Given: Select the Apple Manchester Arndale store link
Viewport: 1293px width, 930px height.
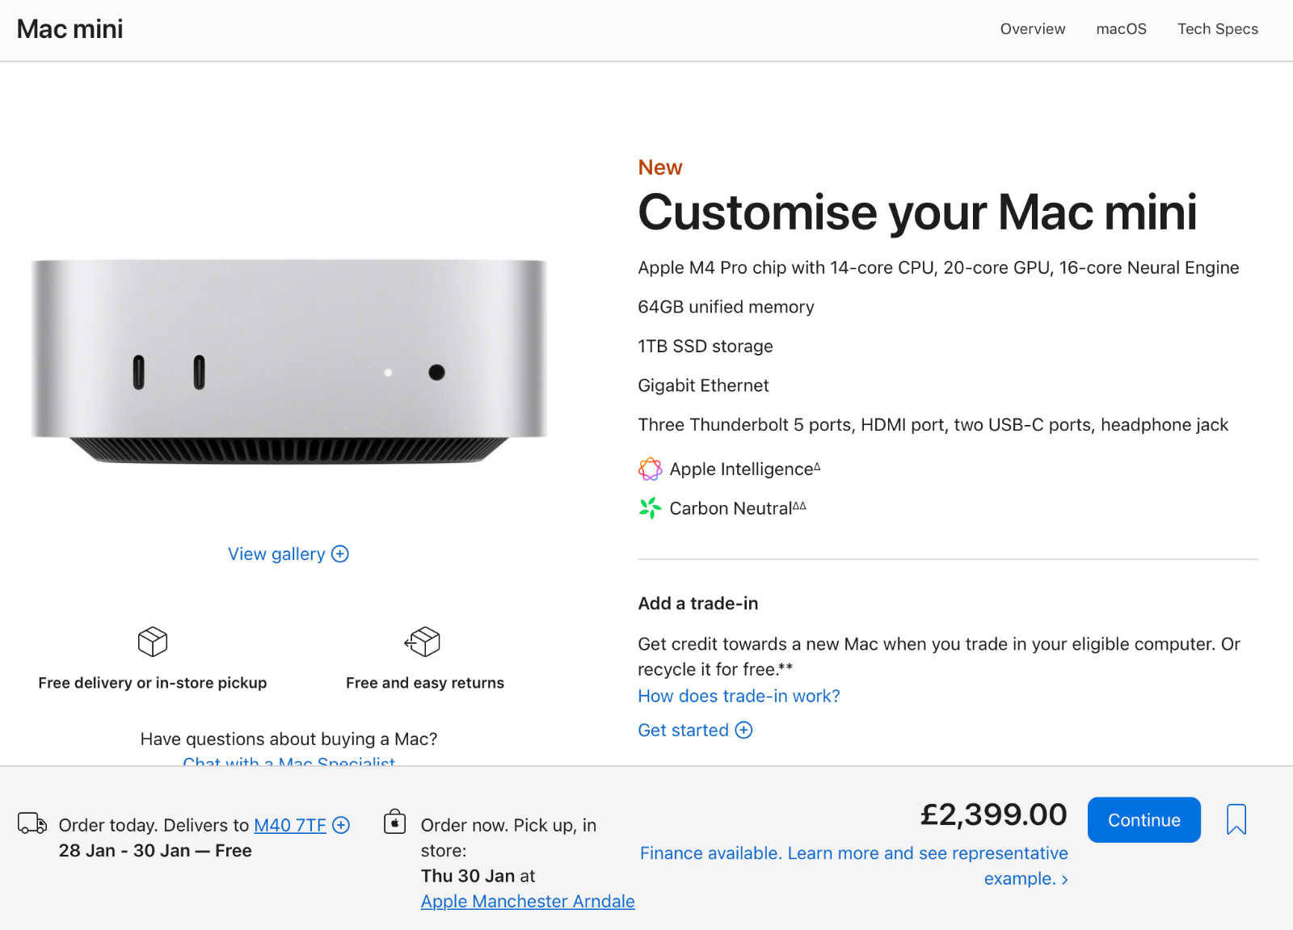Looking at the screenshot, I should coord(528,902).
